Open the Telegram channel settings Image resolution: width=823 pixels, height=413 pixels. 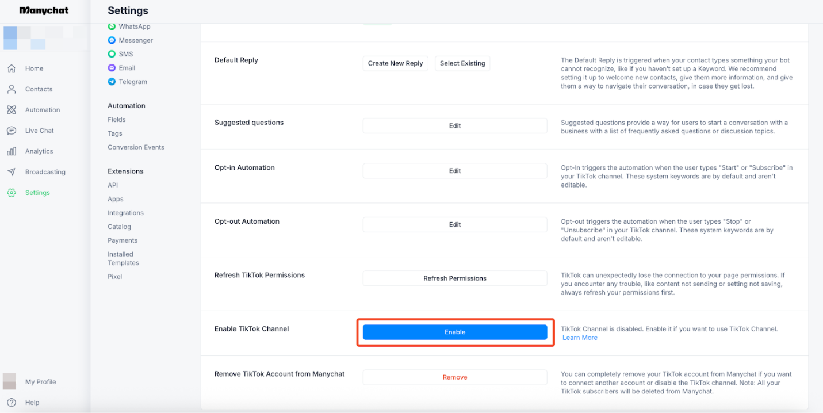[132, 82]
